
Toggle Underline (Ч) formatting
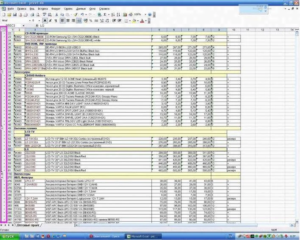[x=56, y=20]
